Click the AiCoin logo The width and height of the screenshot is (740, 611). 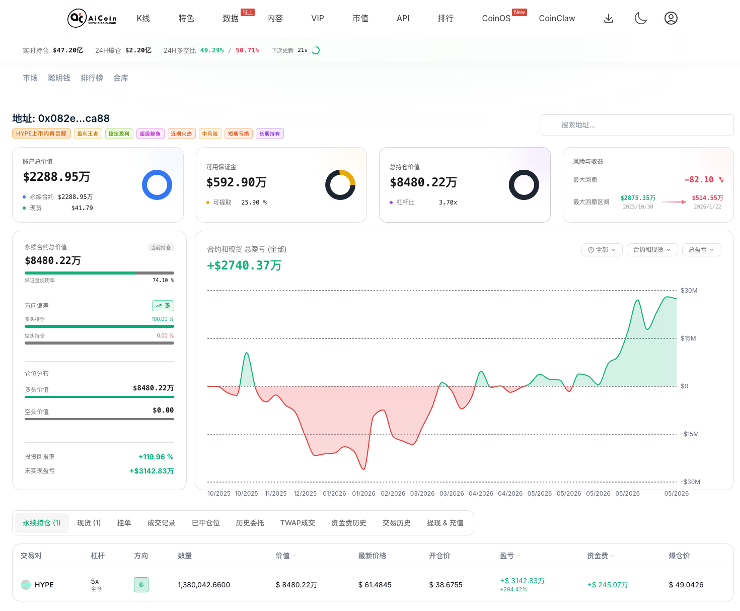click(92, 18)
